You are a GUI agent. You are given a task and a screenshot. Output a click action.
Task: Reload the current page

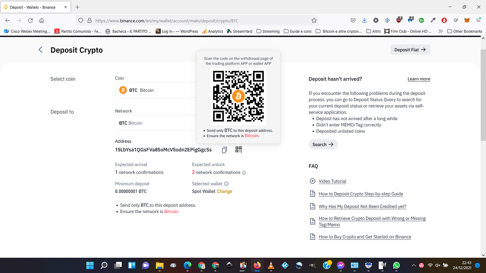30,20
